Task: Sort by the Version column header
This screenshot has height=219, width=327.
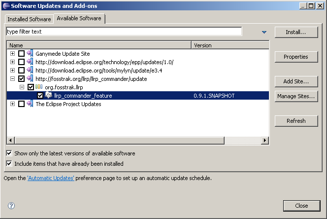Action: click(x=230, y=45)
